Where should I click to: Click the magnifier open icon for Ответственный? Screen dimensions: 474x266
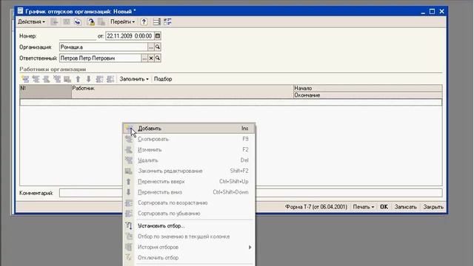[x=158, y=58]
